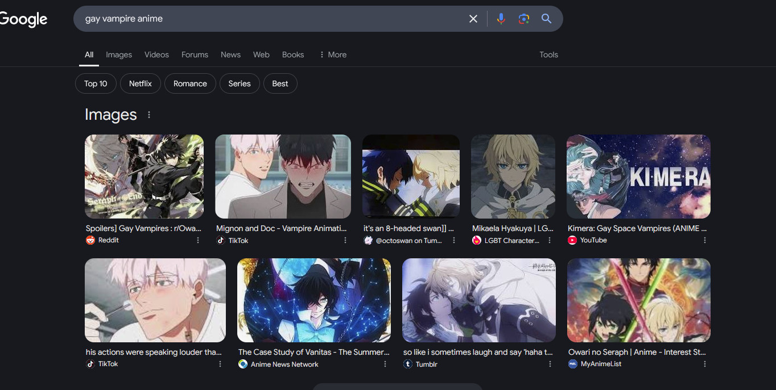Click 'Mikaela Hyakuya | LG...' title
Viewport: 776px width, 390px height.
(x=513, y=228)
